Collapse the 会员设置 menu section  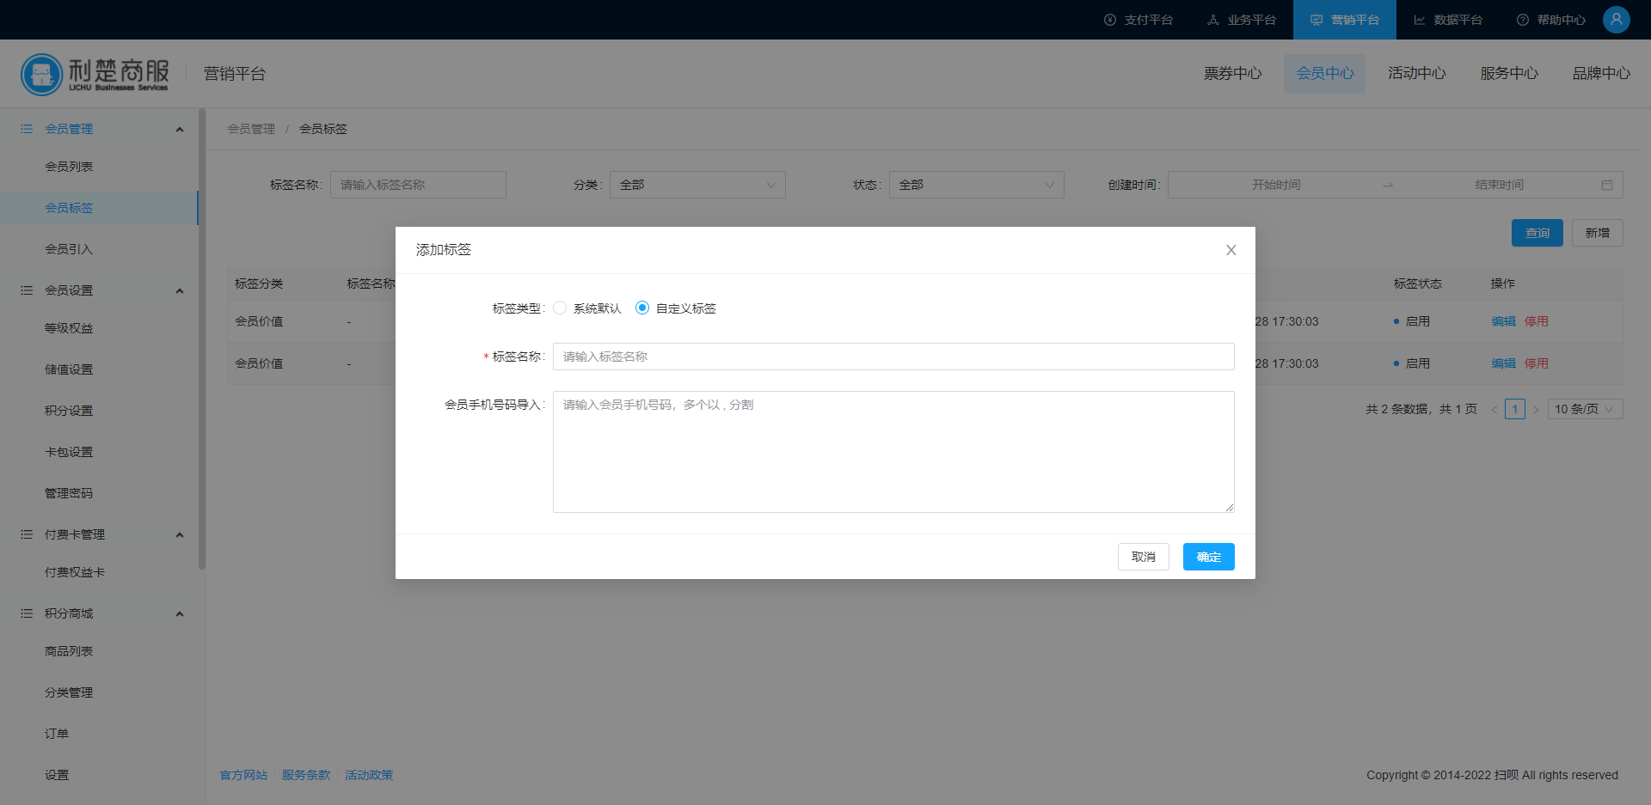click(x=180, y=291)
